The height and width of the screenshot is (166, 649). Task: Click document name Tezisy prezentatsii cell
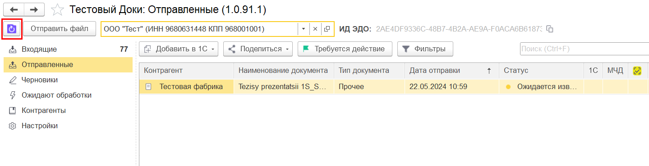click(284, 86)
